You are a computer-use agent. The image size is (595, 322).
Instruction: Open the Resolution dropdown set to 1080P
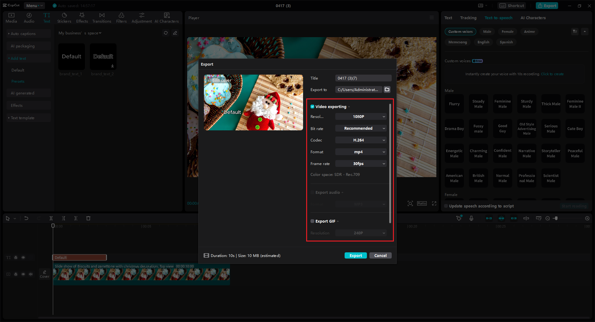(360, 116)
